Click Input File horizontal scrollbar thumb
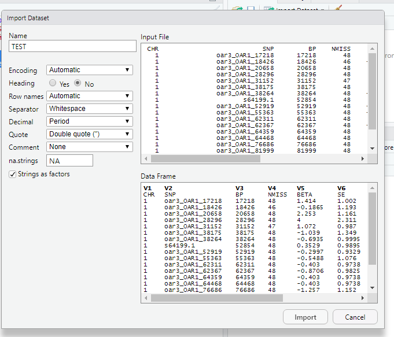Viewport: 394px width, 337px height. tap(205, 159)
